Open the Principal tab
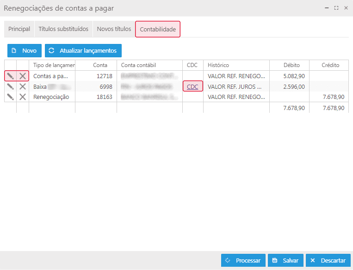 (19, 29)
